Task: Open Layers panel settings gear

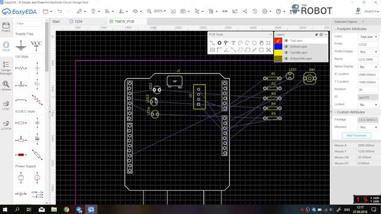Action: tap(321, 34)
